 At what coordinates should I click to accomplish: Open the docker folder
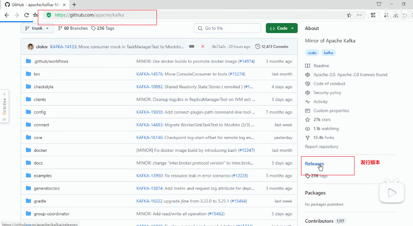(x=40, y=150)
